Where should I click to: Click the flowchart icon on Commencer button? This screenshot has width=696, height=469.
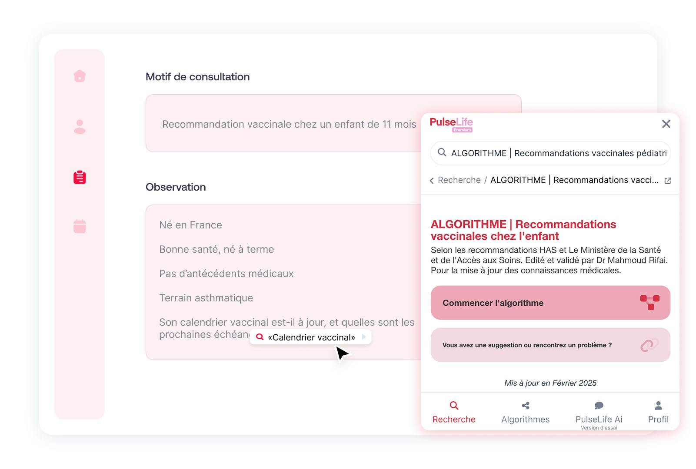(x=650, y=303)
